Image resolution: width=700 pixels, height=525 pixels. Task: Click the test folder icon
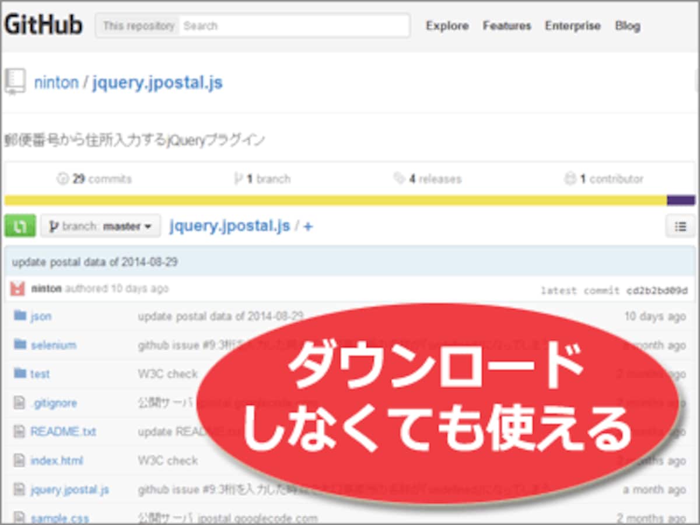point(20,373)
